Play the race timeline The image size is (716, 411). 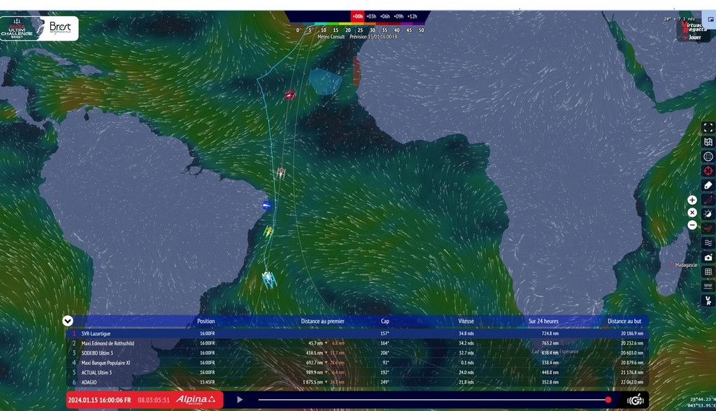tap(240, 400)
